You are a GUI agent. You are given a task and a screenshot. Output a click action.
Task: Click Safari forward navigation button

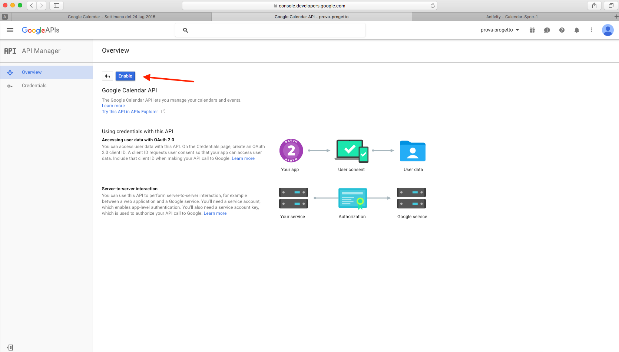(42, 6)
